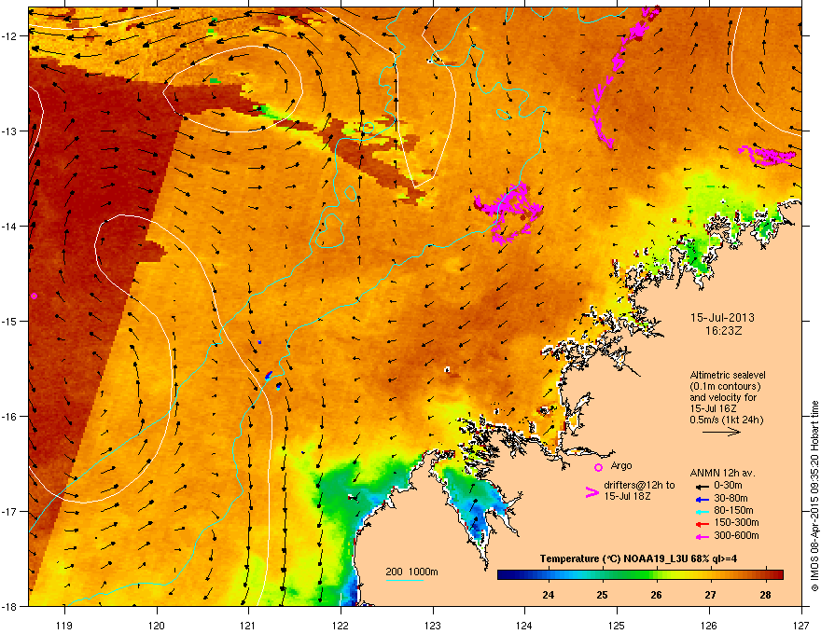Click the magenta drifter track near 126.7, -13.2

click(x=768, y=156)
